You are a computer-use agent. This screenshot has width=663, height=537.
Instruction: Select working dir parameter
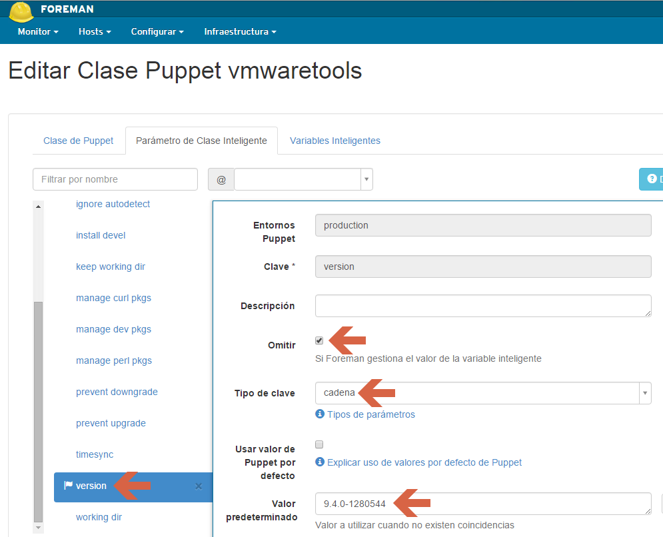click(99, 517)
